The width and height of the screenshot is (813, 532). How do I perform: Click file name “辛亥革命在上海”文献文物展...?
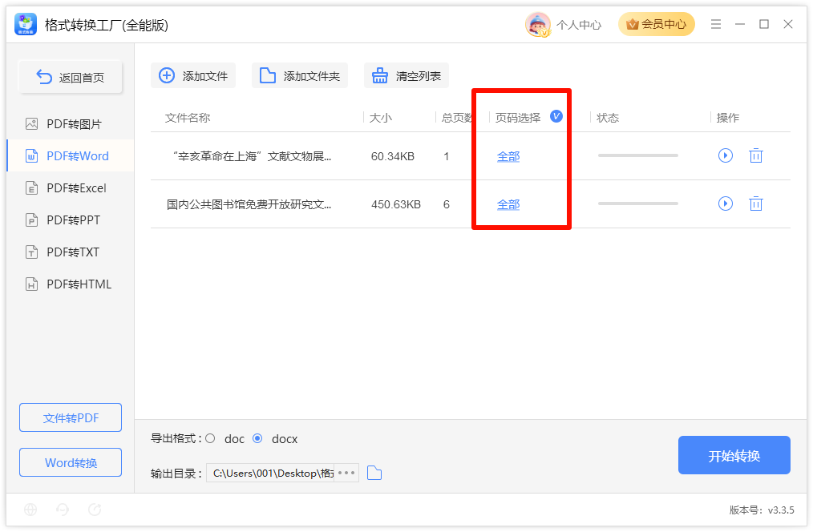[252, 156]
